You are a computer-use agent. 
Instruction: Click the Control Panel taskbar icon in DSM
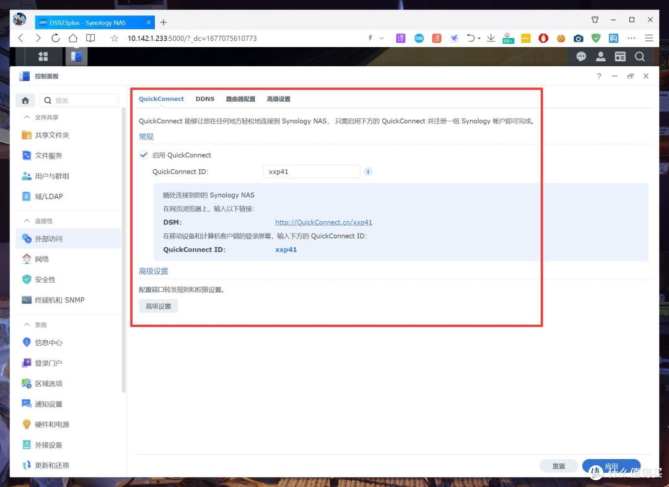coord(76,56)
